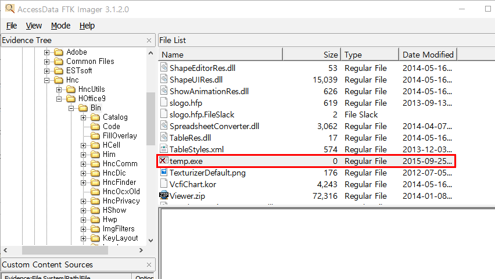Click the Evidence Tree scroll left arrow
495x279 pixels.
click(x=5, y=251)
